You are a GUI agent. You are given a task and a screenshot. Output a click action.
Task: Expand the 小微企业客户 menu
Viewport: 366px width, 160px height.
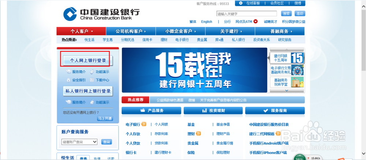point(180,31)
